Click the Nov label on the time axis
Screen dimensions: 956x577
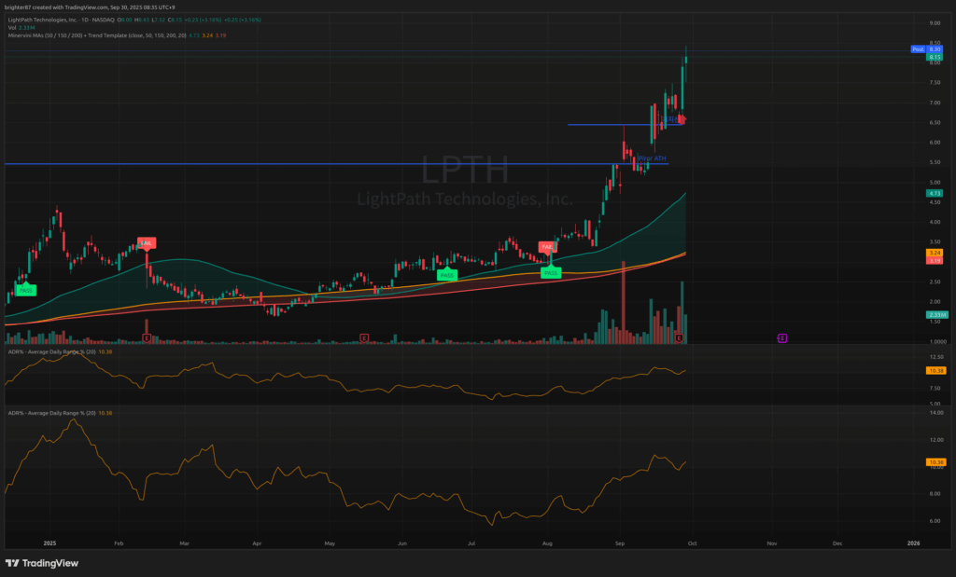[772, 543]
